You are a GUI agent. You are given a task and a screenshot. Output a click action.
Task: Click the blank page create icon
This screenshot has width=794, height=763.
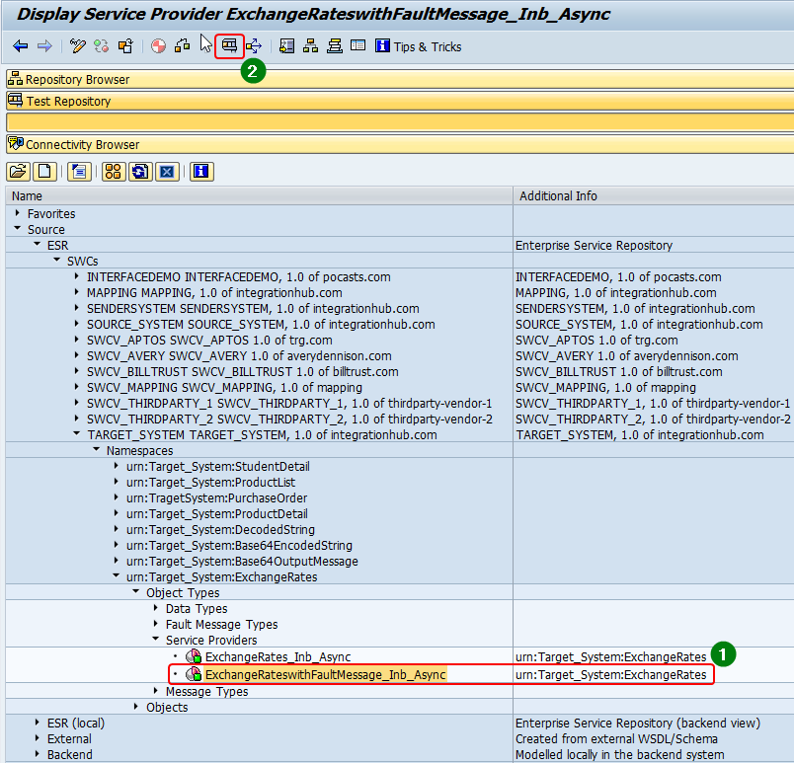point(44,172)
